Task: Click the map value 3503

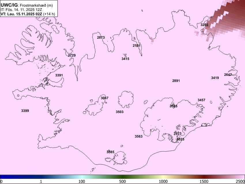Action: tap(120, 112)
